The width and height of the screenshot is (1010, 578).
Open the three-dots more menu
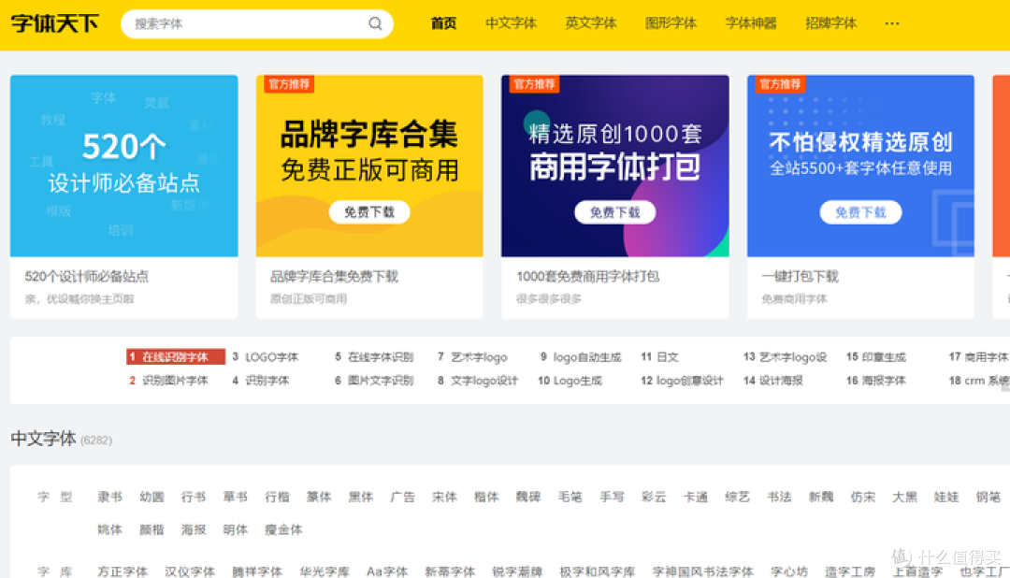(891, 23)
